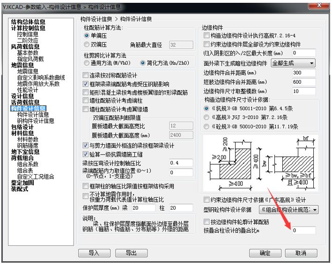Open 性能设计 tree item
This screenshot has width=332, height=264.
tap(28, 90)
